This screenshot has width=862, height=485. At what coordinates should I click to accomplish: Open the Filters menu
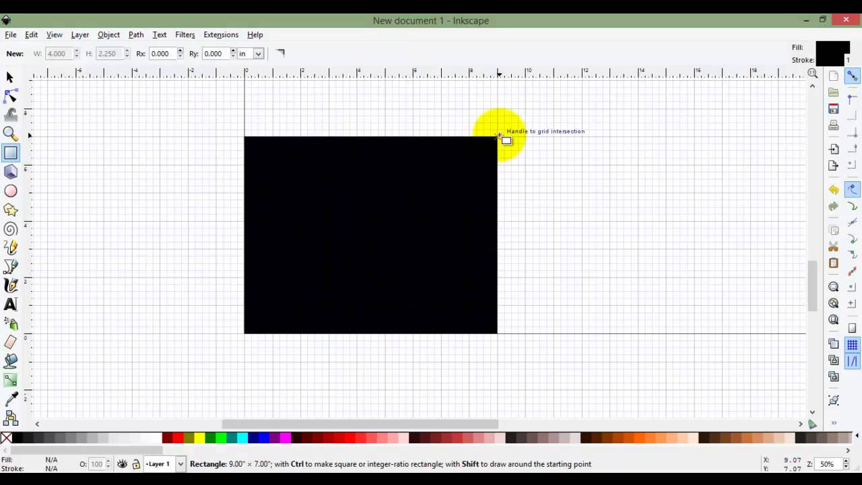coord(185,34)
